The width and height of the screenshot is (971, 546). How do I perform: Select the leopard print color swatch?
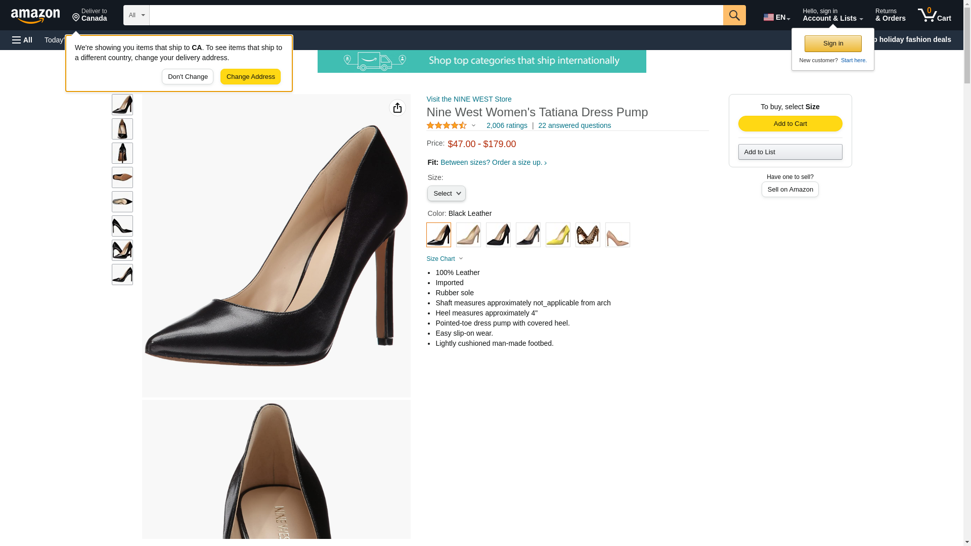point(588,235)
